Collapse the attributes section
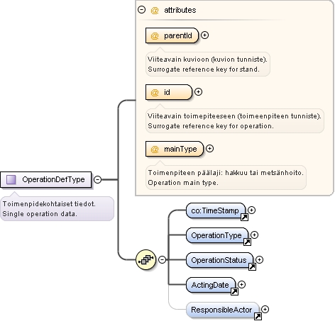 [141, 10]
